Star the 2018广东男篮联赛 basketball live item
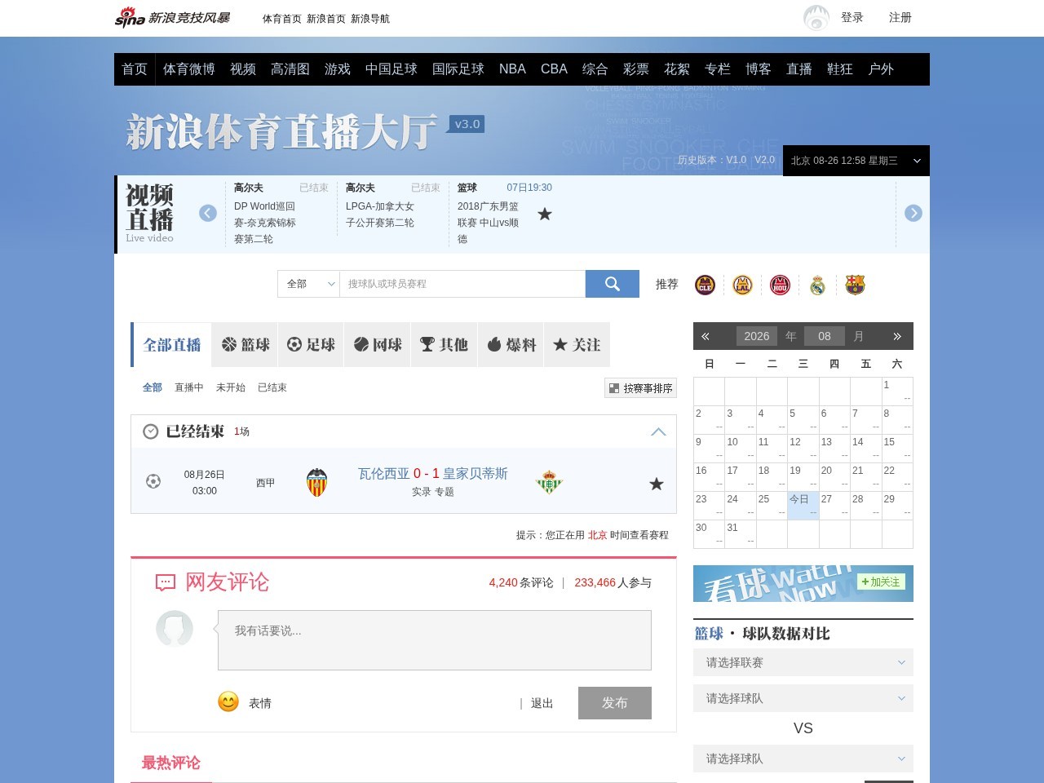 point(545,214)
